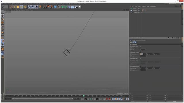The image size is (184, 103).
Task: Click the green timeline playhead marker
Action: coord(83,96)
